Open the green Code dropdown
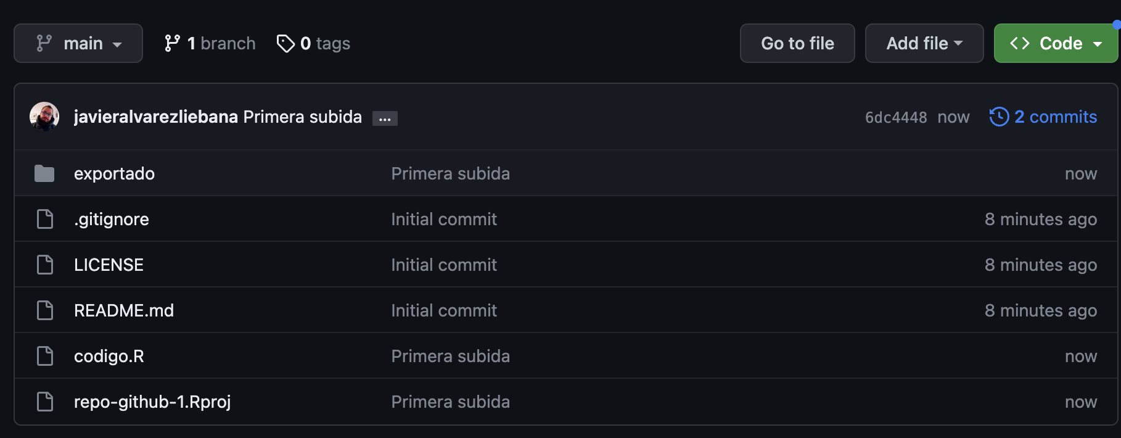The image size is (1121, 438). point(1056,43)
